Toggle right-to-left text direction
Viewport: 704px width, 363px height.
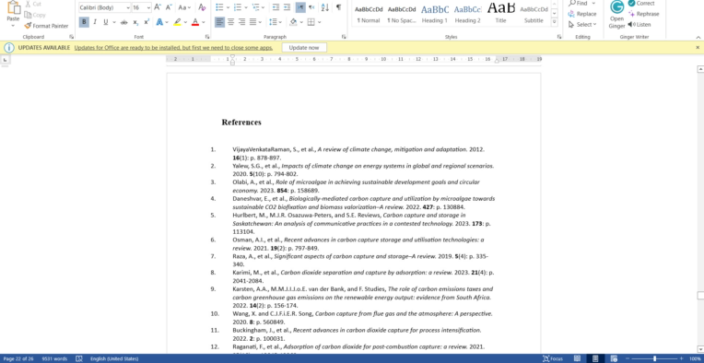click(311, 7)
